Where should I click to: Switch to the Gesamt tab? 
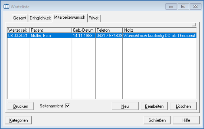pos(20,18)
